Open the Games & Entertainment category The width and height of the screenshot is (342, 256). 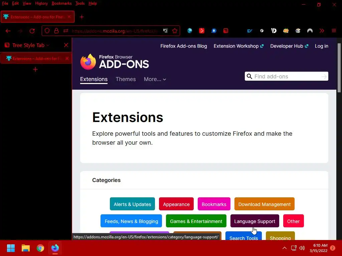click(x=196, y=221)
